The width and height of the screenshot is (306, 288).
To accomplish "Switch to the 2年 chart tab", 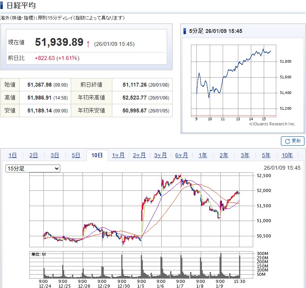I will click(224, 156).
